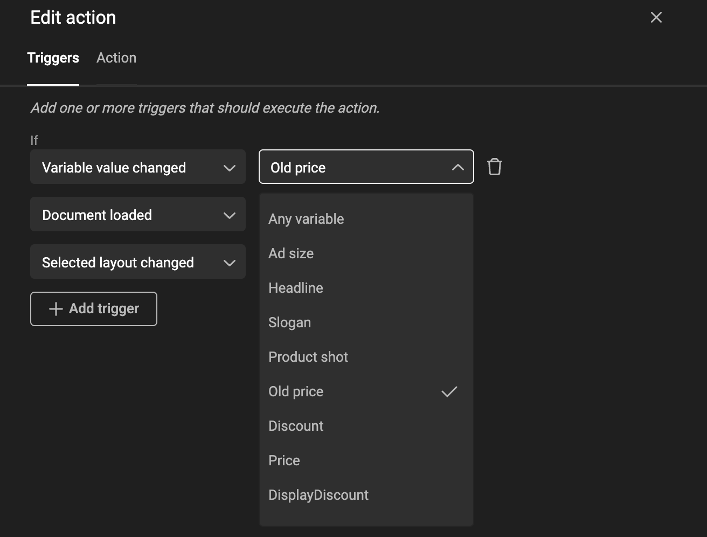Select the Triggers tab
Image resolution: width=707 pixels, height=537 pixels.
[x=53, y=58]
